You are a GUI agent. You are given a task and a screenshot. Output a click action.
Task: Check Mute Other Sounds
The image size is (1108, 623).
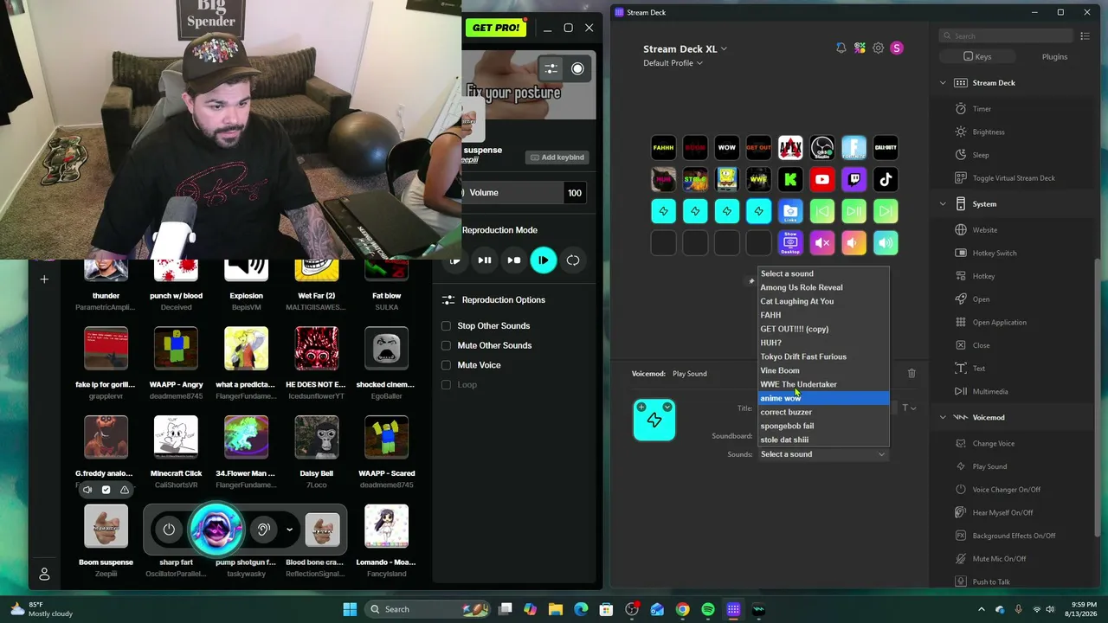[446, 345]
